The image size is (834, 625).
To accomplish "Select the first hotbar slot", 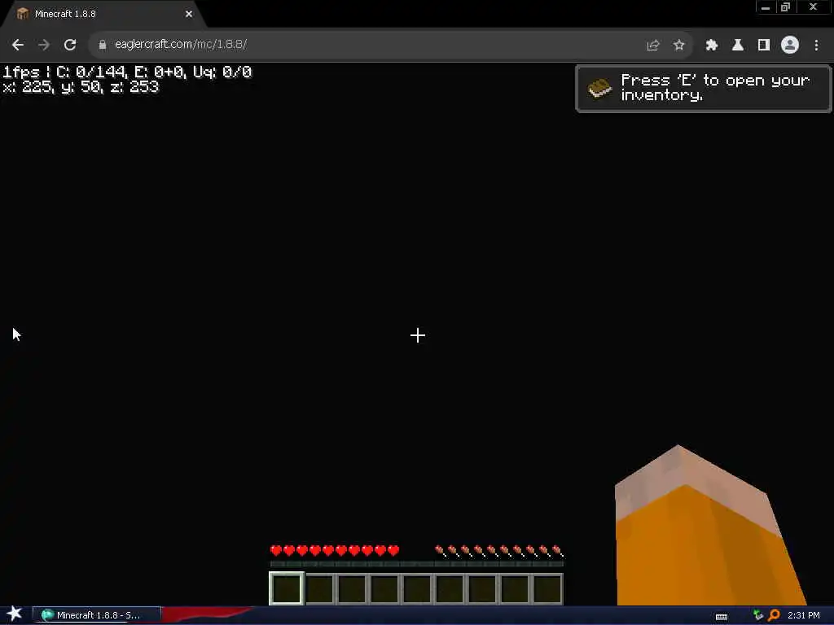I will pyautogui.click(x=287, y=588).
